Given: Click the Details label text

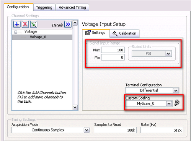Looking at the screenshot, I should [57, 25].
